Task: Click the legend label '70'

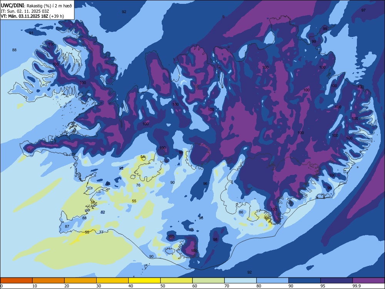Action: click(x=227, y=286)
